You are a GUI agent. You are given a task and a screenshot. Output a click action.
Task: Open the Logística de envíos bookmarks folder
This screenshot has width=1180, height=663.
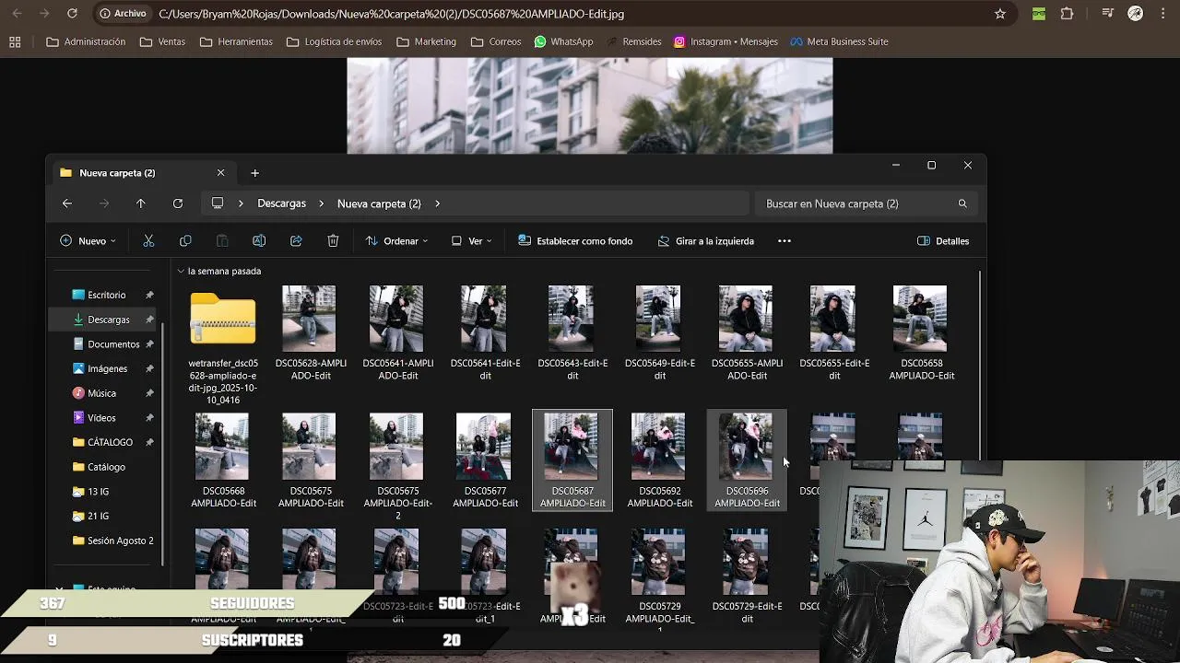tap(334, 41)
